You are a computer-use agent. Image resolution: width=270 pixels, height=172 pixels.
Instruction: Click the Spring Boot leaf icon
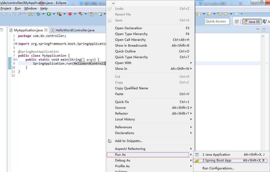click(197, 160)
